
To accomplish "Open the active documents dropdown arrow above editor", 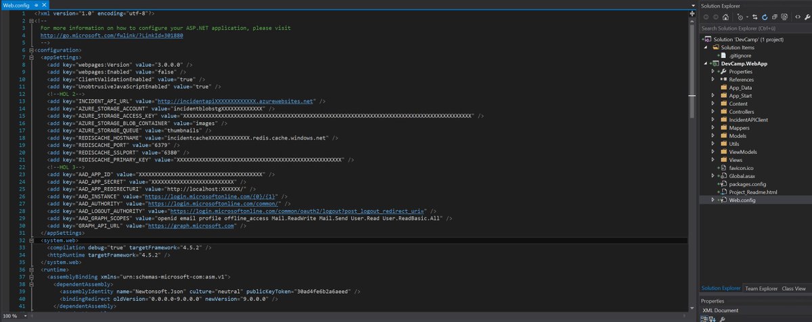I will click(693, 5).
